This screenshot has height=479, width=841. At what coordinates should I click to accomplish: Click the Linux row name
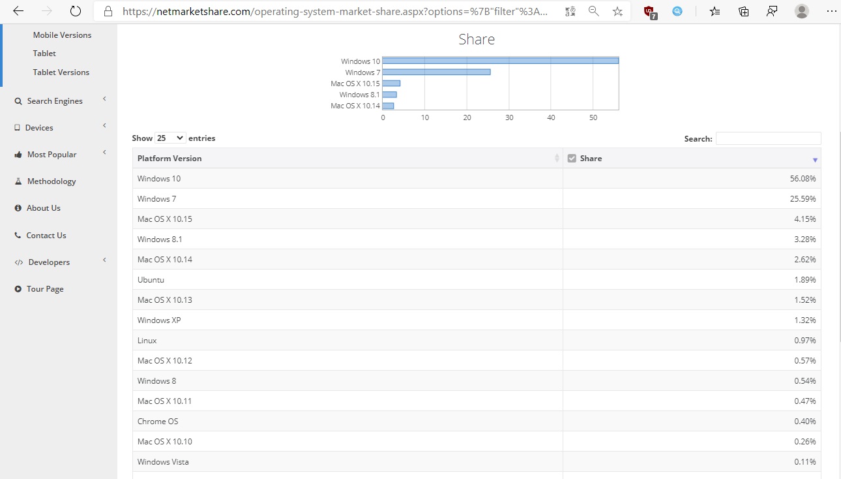[x=147, y=341]
